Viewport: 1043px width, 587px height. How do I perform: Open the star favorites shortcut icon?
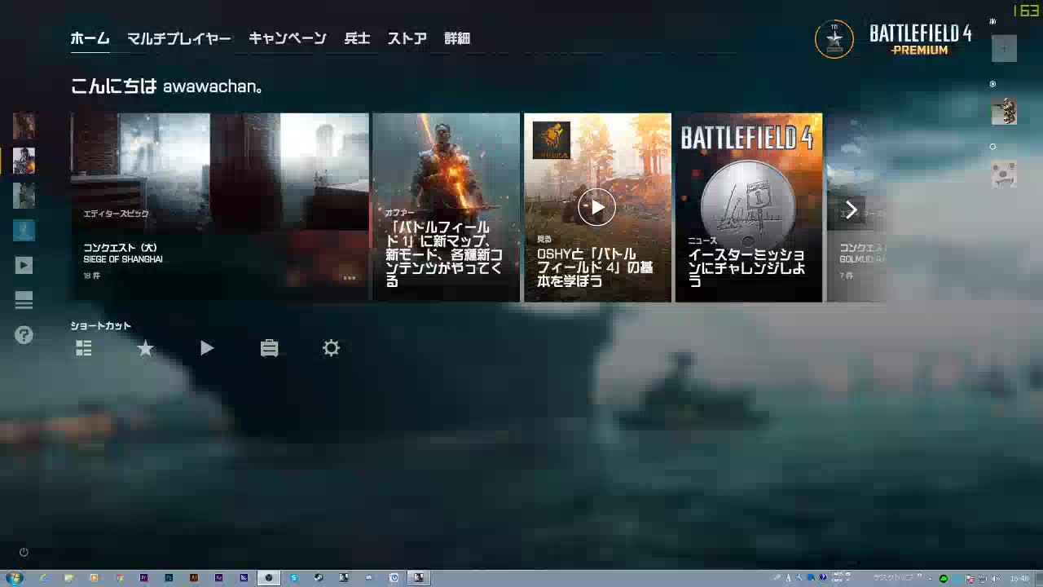point(145,348)
